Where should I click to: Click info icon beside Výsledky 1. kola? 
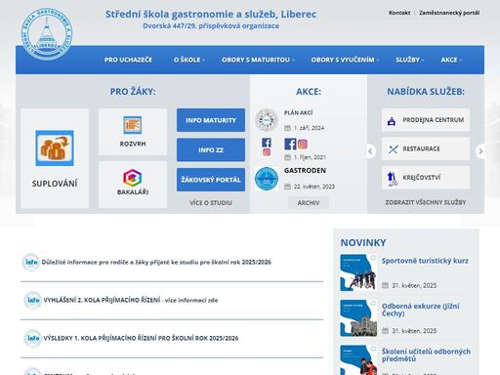coord(32,338)
